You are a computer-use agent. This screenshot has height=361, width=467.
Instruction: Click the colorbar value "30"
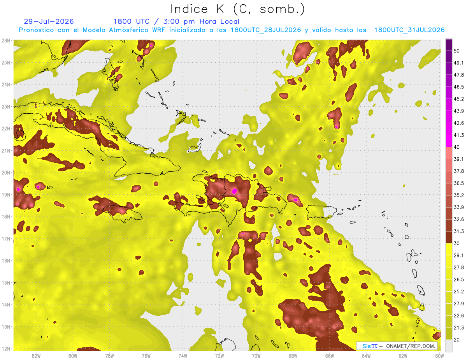[457, 243]
